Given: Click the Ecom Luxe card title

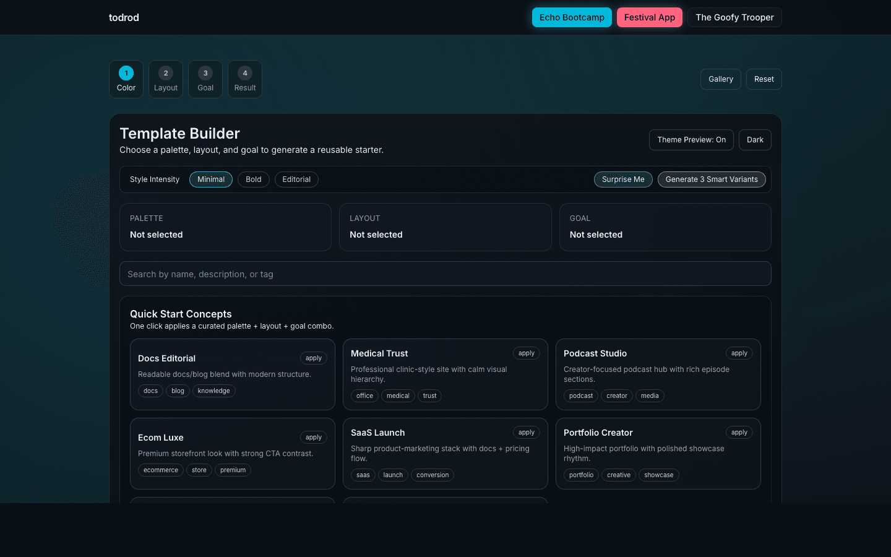Looking at the screenshot, I should pos(161,438).
